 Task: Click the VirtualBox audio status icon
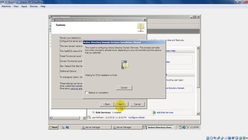[x=215, y=138]
